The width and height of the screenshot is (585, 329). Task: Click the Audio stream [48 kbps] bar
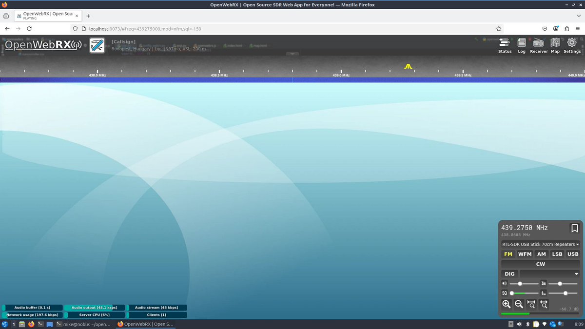pos(156,308)
